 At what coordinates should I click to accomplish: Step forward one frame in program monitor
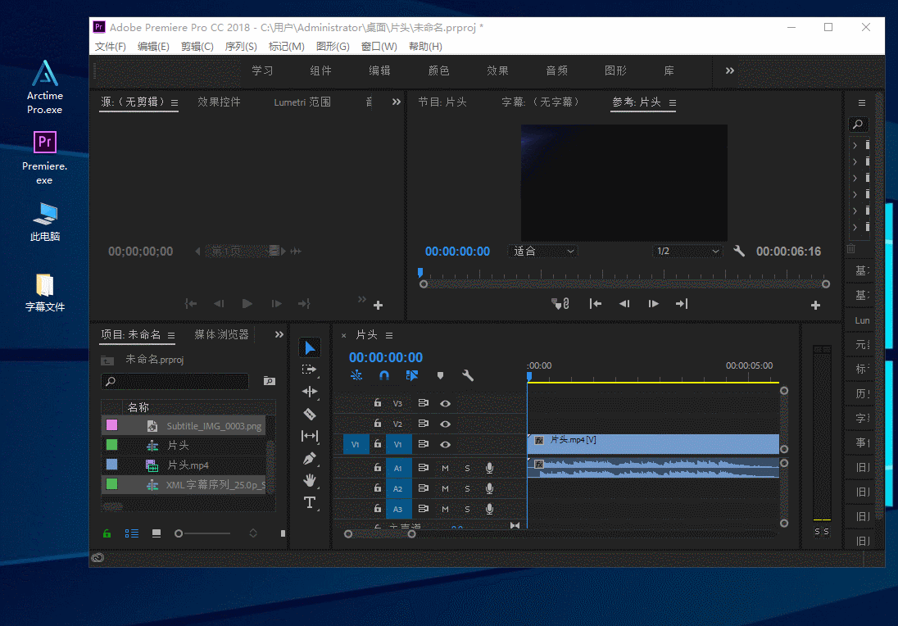pyautogui.click(x=653, y=303)
